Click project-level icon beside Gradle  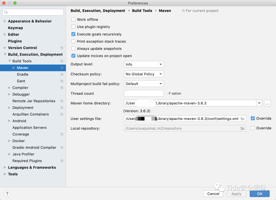(x=62, y=74)
